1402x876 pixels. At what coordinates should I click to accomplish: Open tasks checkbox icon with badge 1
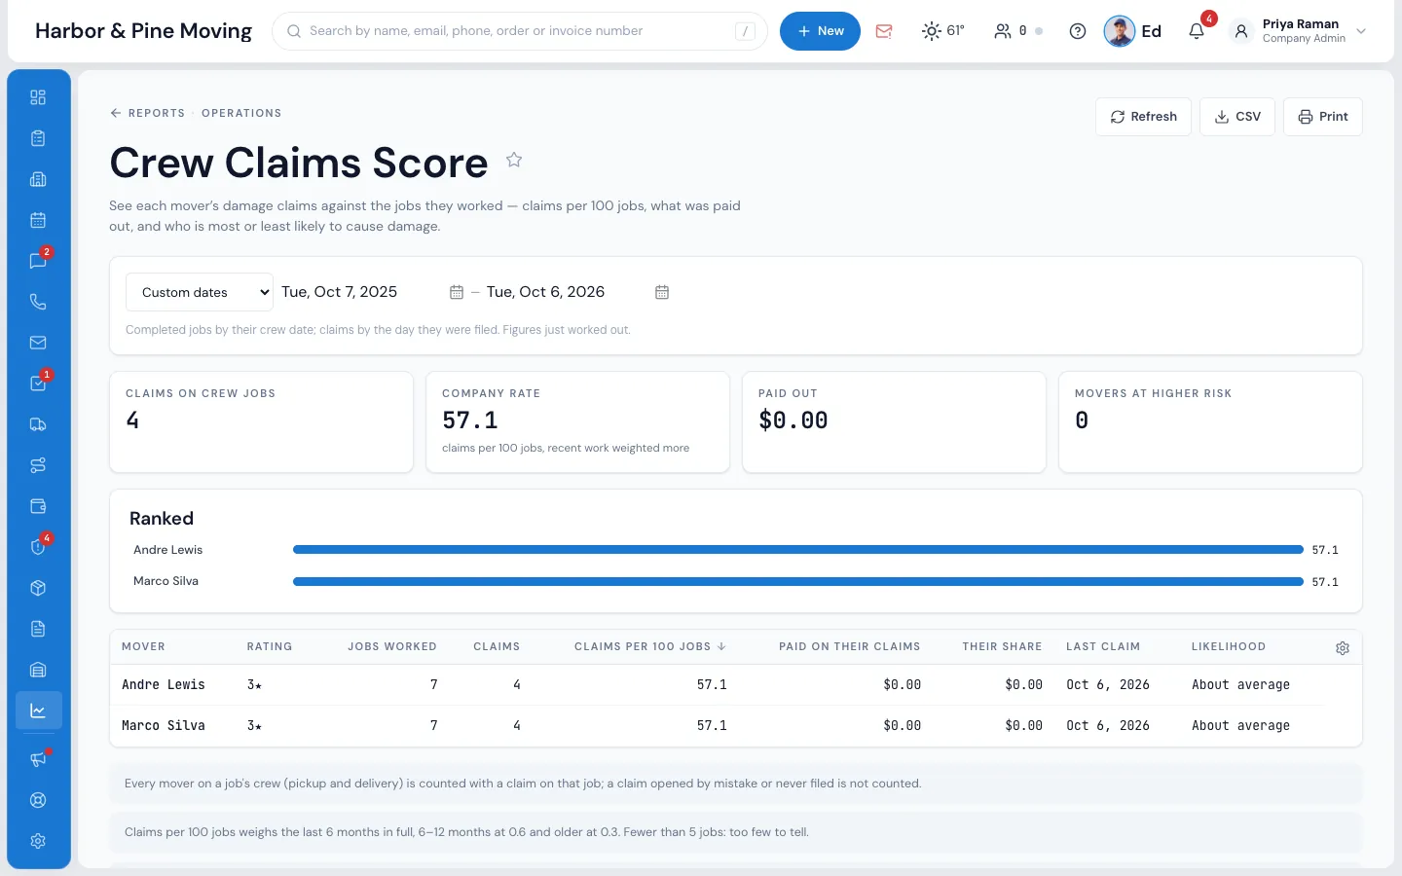tap(38, 383)
